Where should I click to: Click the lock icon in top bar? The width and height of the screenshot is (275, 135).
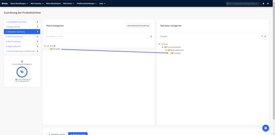(x=268, y=3)
